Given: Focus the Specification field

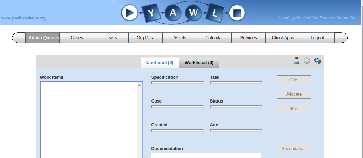Looking at the screenshot, I should pos(177,83).
